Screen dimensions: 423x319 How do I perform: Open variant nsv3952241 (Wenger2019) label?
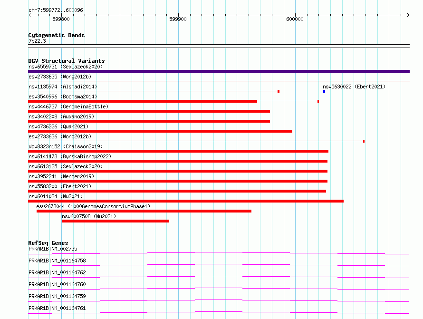(61, 176)
